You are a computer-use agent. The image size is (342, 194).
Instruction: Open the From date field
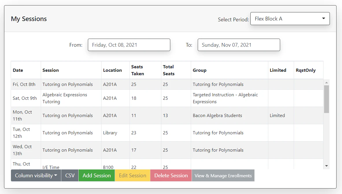pyautogui.click(x=129, y=45)
